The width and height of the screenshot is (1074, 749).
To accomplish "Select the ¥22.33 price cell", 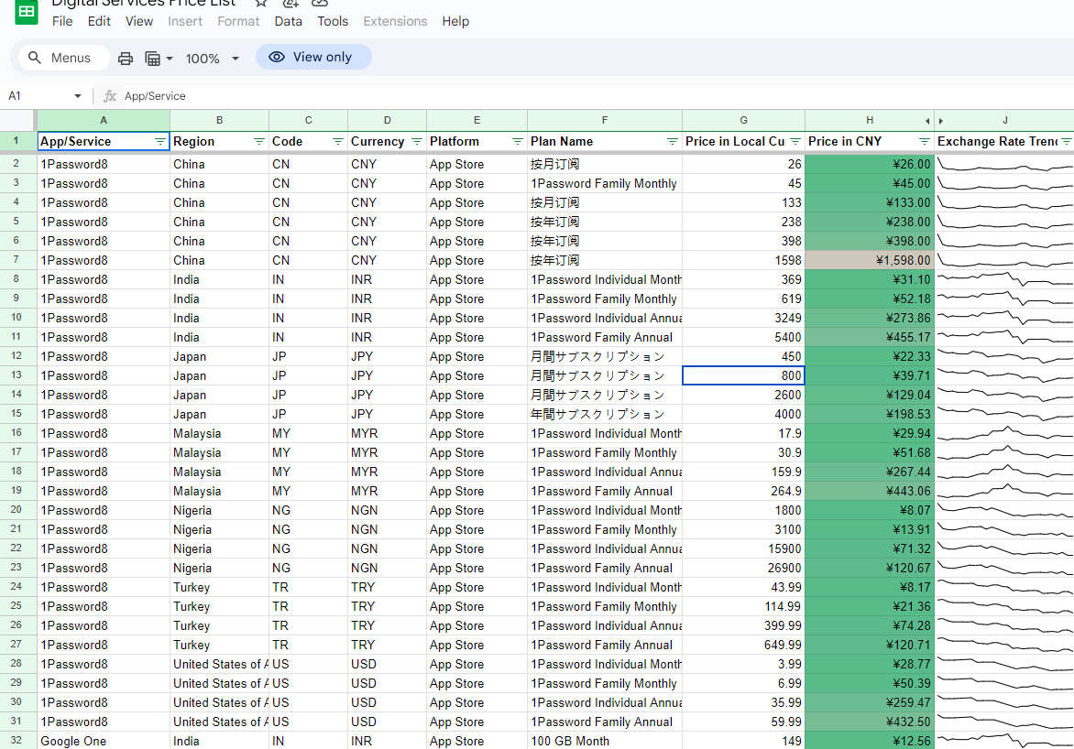I will click(870, 356).
